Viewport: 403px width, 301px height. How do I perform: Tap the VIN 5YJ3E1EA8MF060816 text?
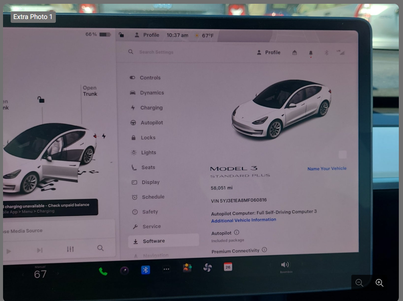click(239, 200)
